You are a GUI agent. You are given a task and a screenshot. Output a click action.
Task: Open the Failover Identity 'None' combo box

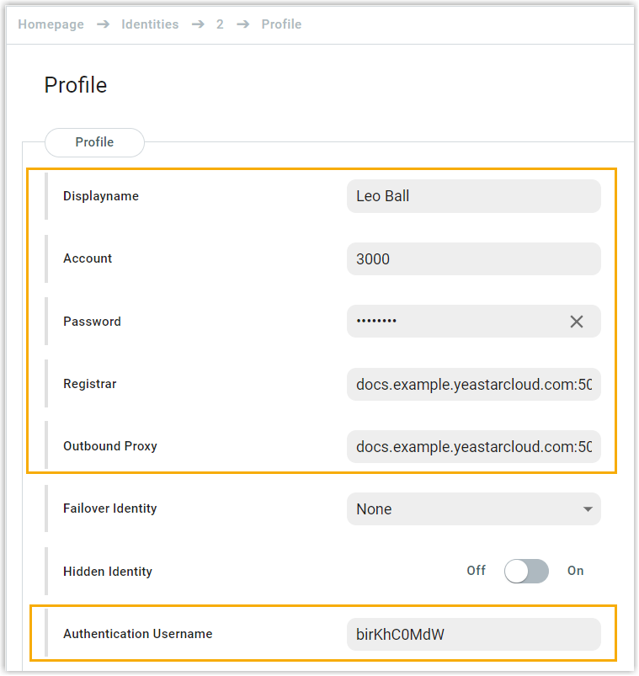463,509
